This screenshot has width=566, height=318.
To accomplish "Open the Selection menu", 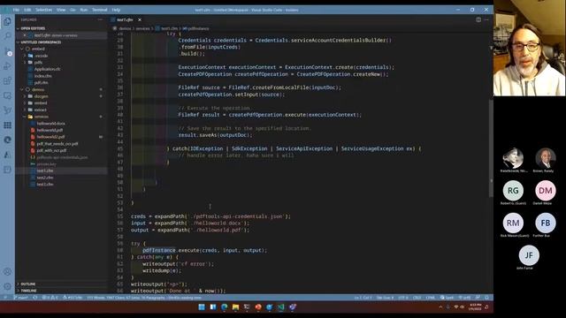I will (x=43, y=10).
